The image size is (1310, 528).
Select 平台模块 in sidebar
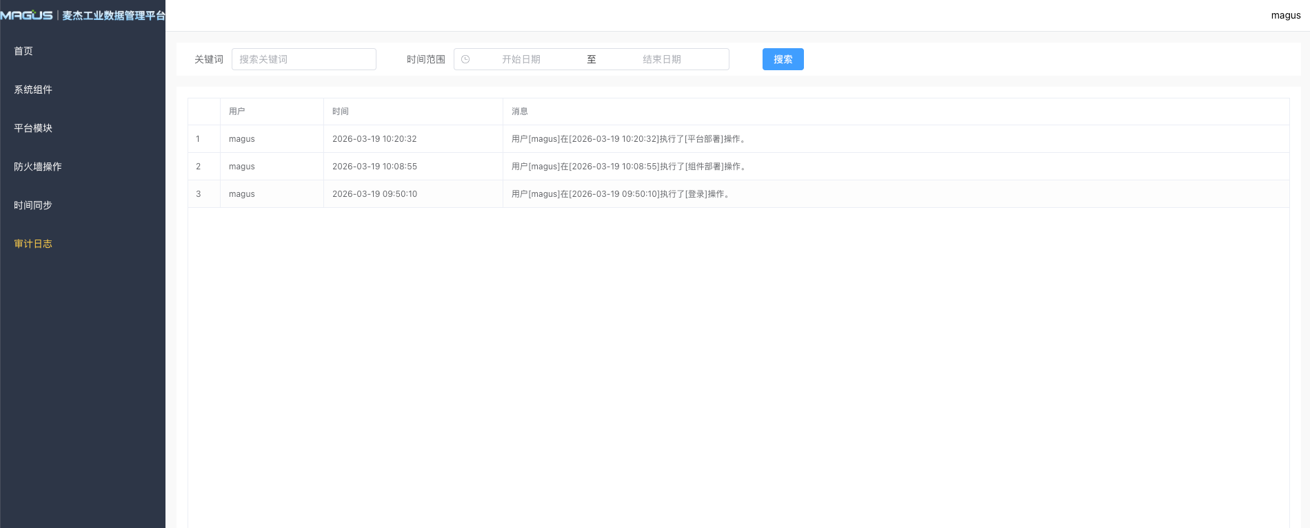pyautogui.click(x=33, y=128)
